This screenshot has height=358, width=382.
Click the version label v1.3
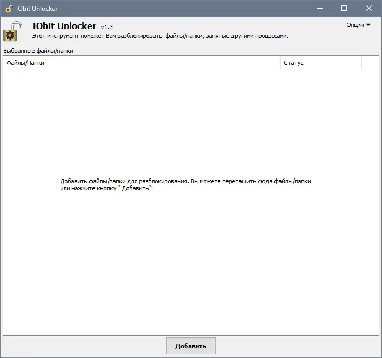click(106, 27)
